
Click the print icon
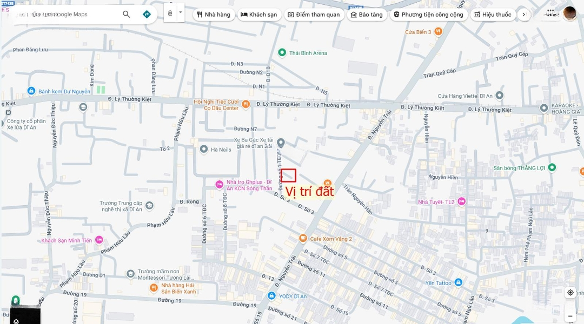170,13
